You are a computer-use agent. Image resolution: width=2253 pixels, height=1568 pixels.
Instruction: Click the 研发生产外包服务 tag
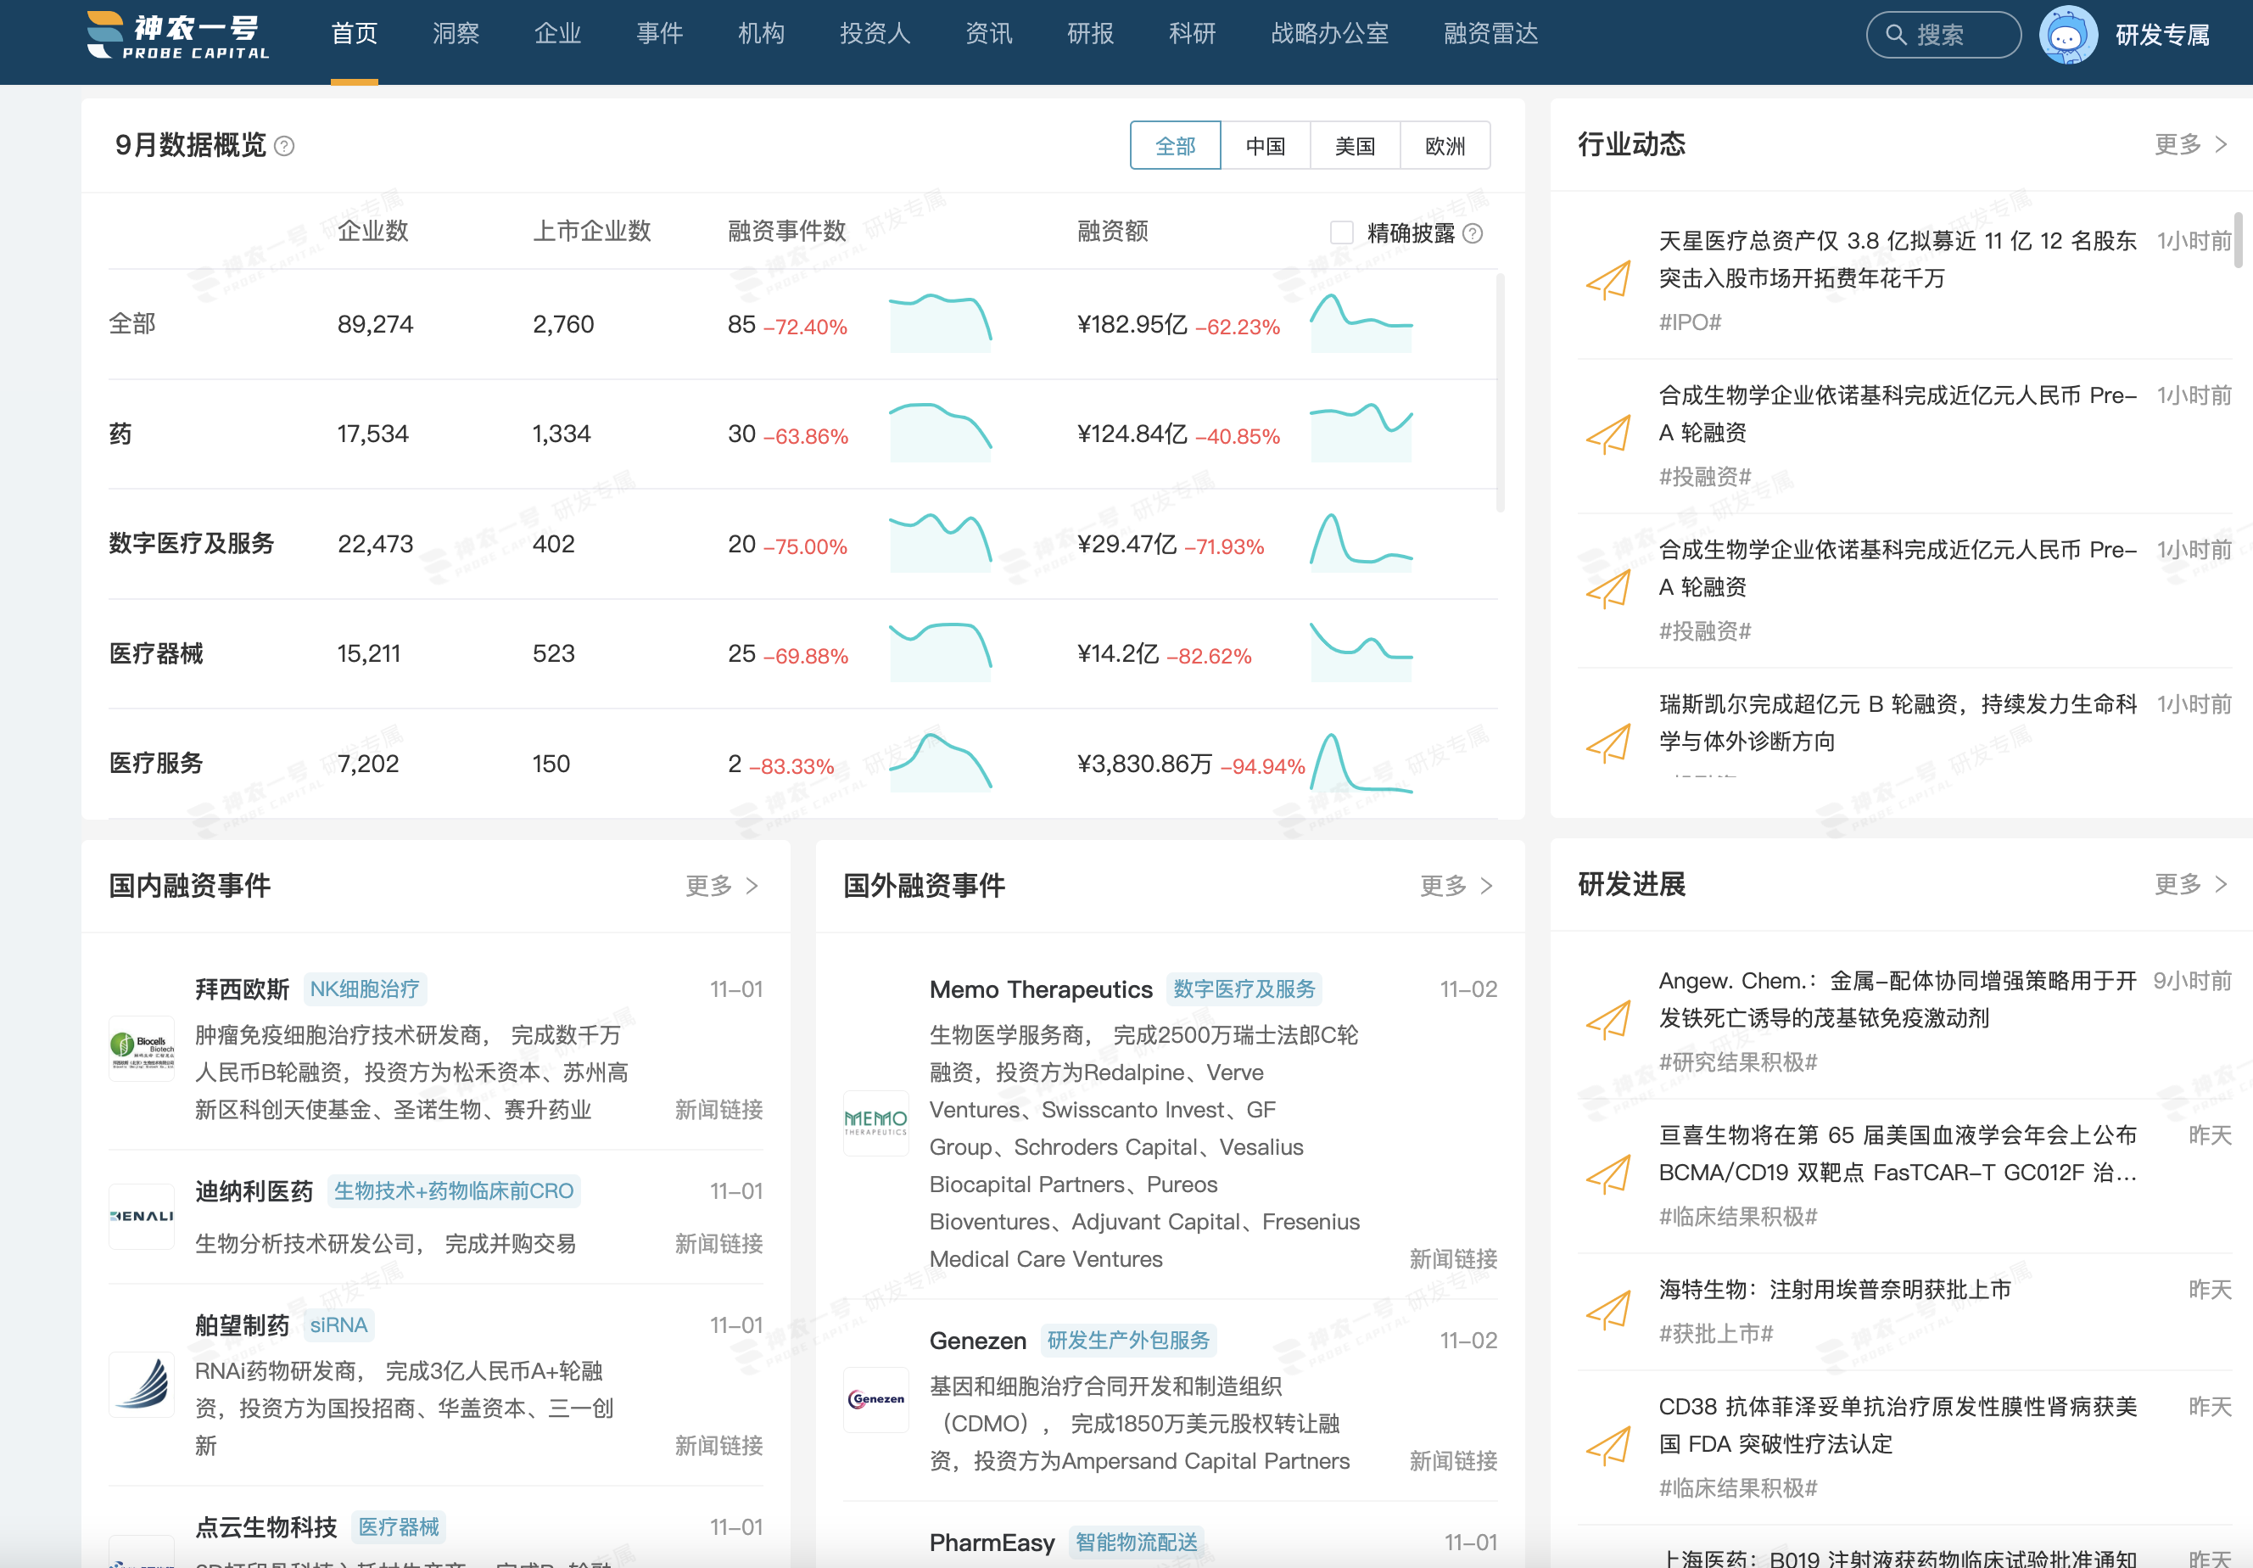point(1127,1340)
